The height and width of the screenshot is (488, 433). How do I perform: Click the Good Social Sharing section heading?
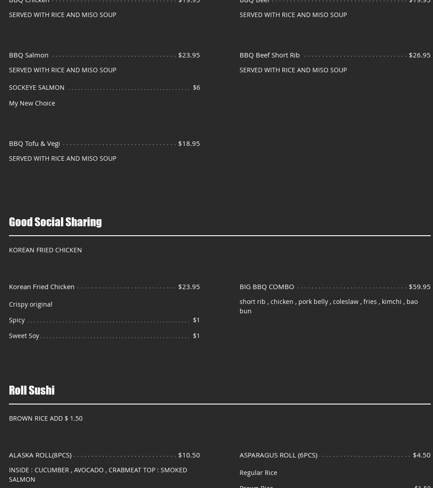(55, 222)
